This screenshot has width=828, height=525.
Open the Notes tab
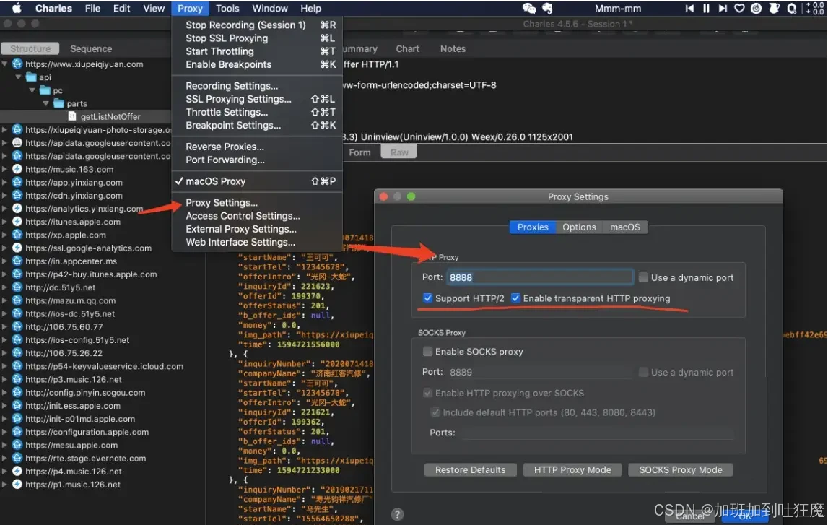(453, 48)
